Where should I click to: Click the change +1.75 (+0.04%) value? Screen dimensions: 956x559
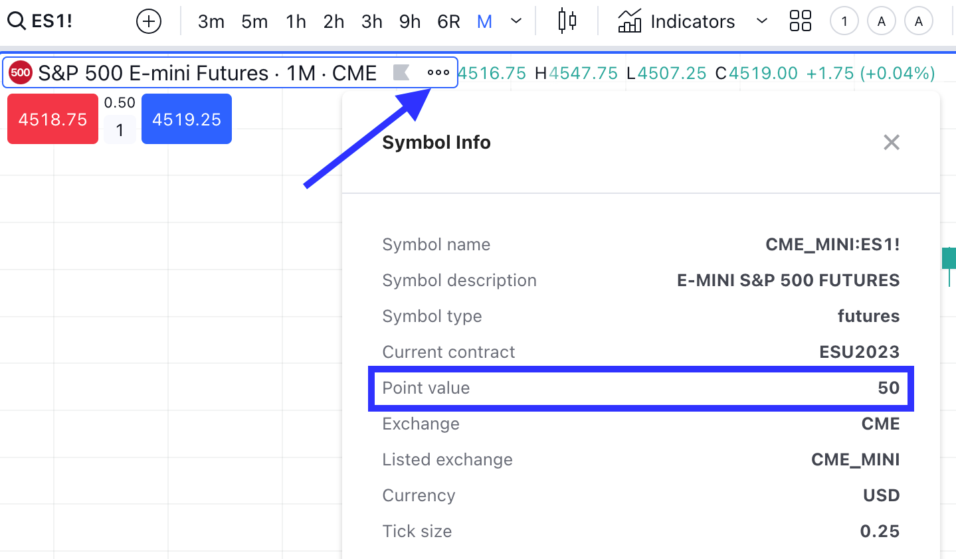pos(870,73)
